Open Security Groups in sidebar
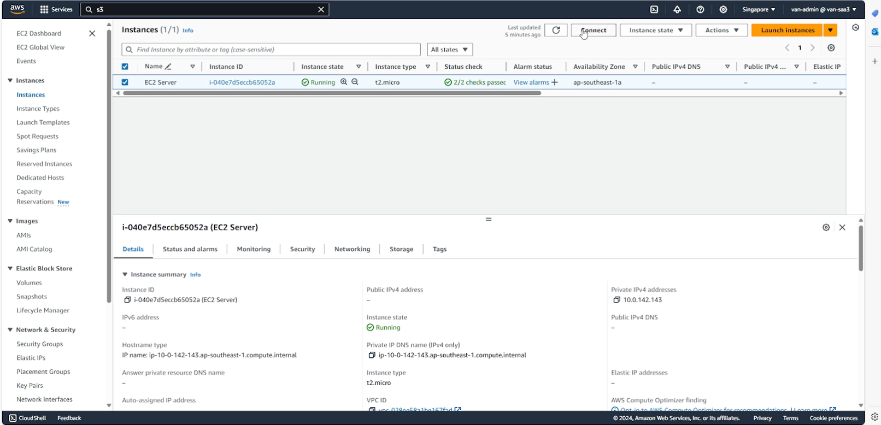This screenshot has height=425, width=881. pyautogui.click(x=39, y=344)
